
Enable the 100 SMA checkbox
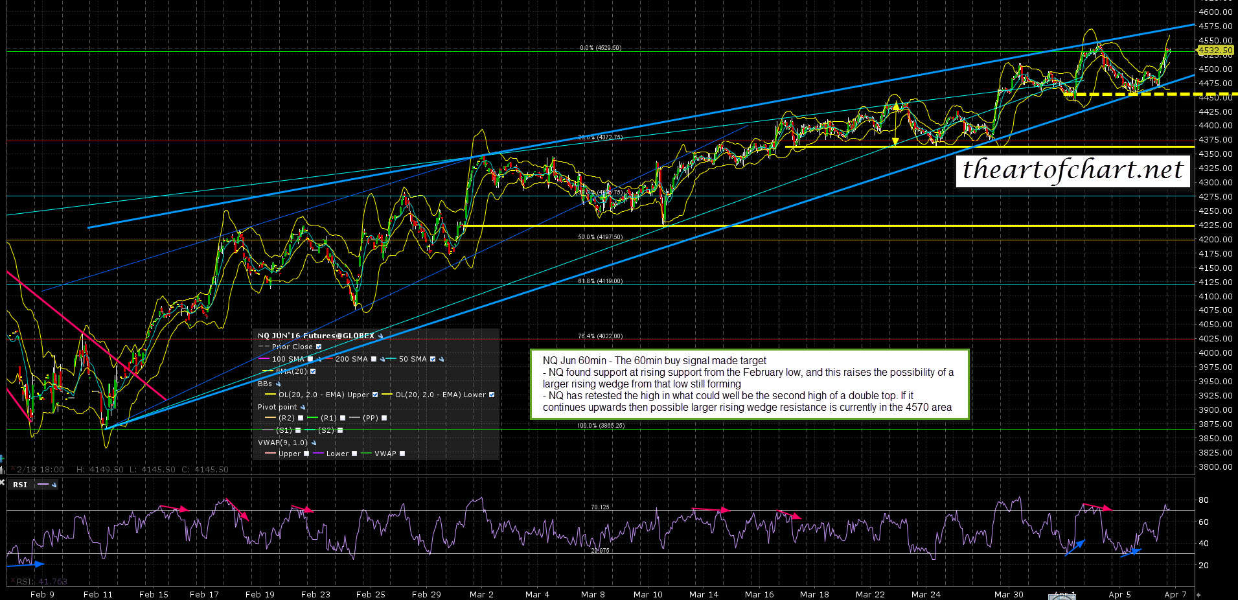point(310,359)
